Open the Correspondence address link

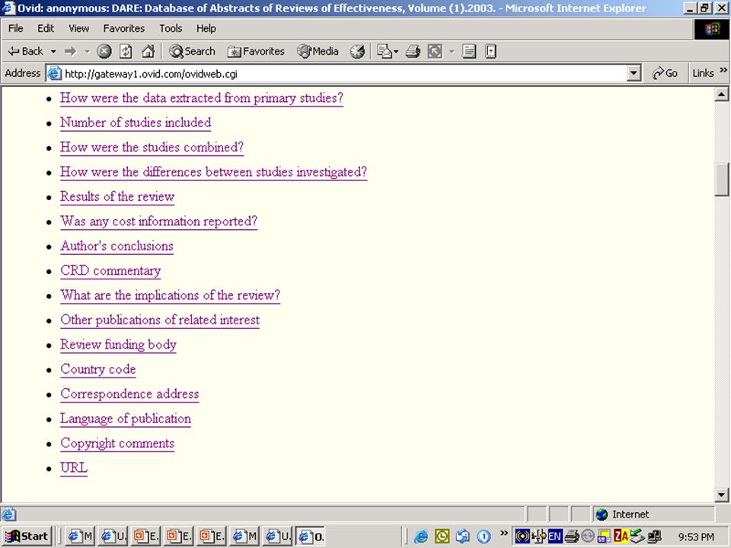[129, 395]
